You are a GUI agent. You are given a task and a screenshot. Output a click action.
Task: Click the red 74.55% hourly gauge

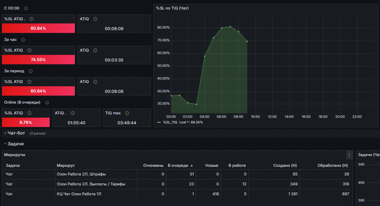pyautogui.click(x=38, y=59)
